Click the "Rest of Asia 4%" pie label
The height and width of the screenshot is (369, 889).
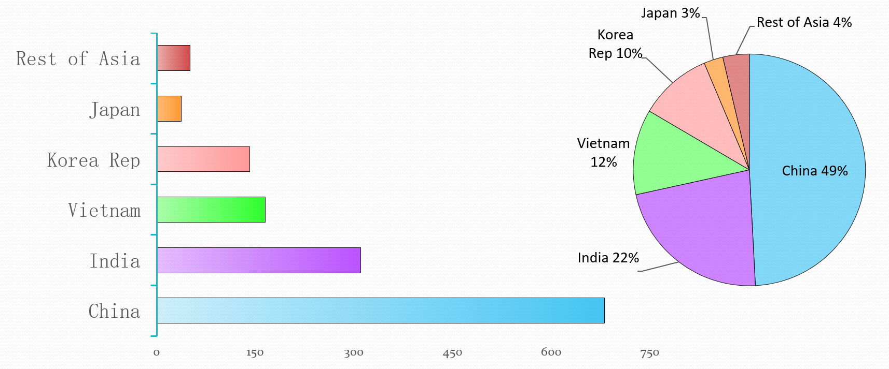804,22
